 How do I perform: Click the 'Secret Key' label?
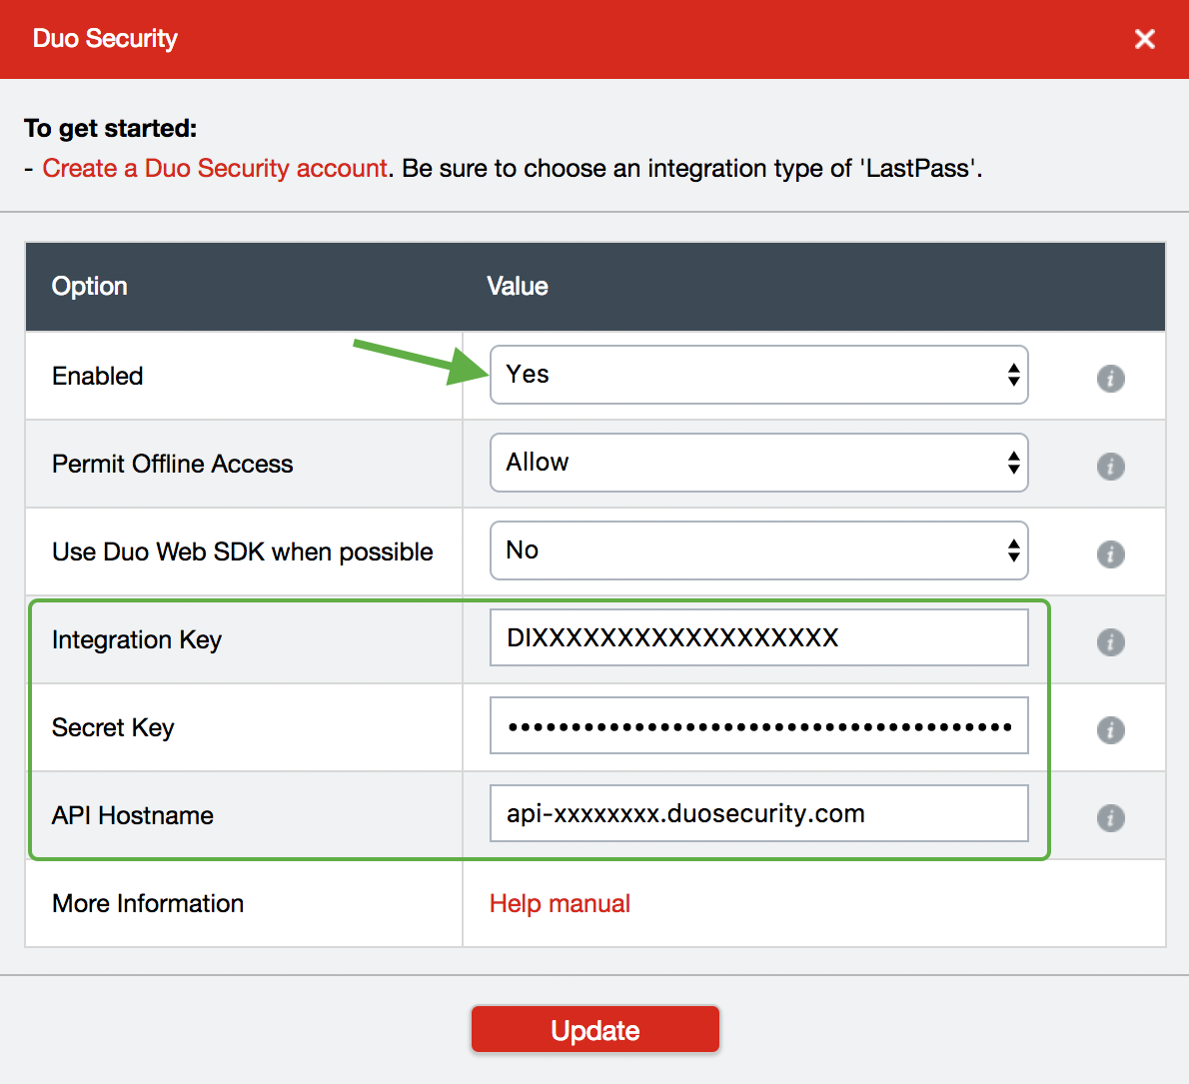[x=113, y=727]
